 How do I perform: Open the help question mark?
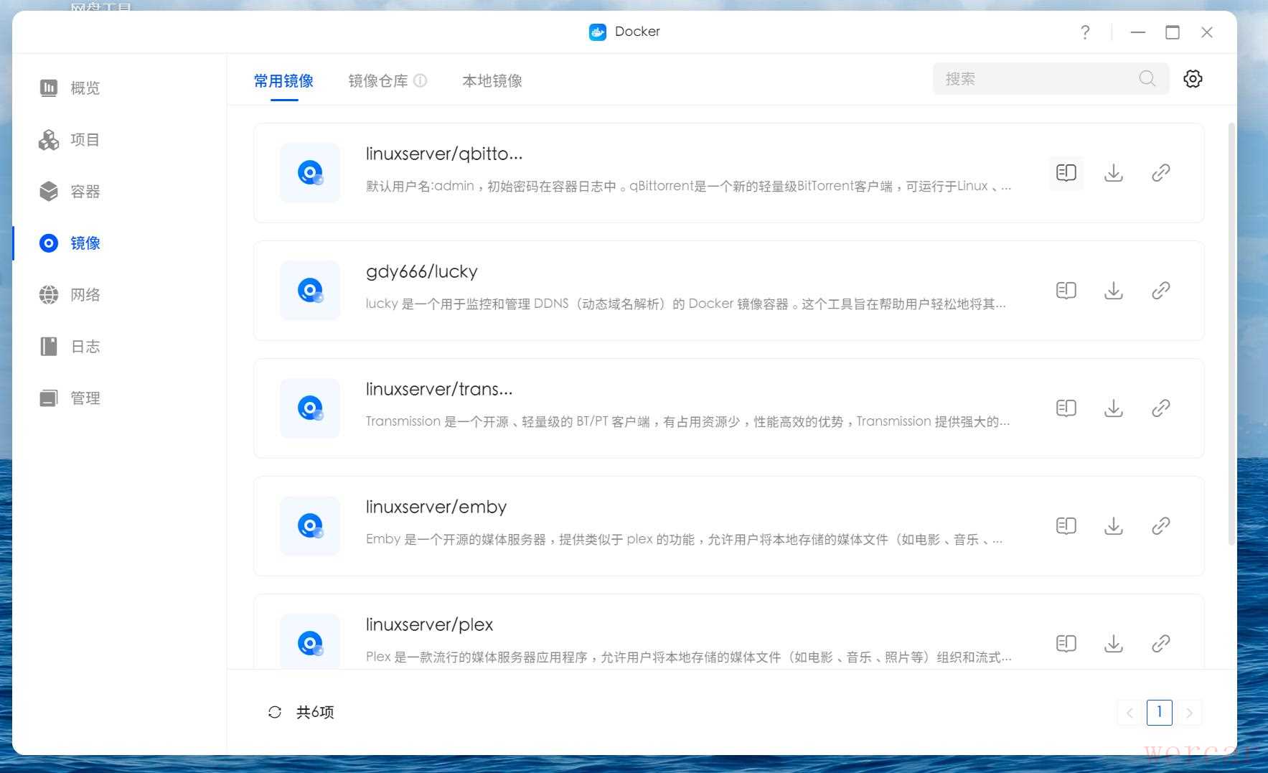1084,32
